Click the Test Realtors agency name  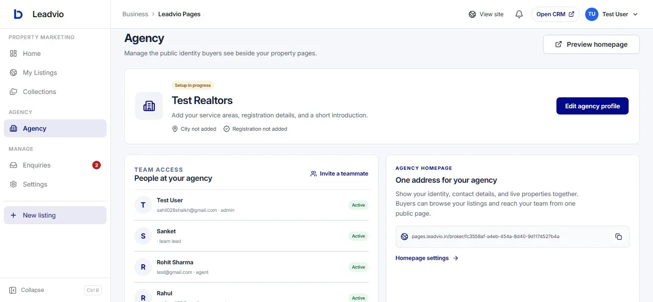coord(202,101)
